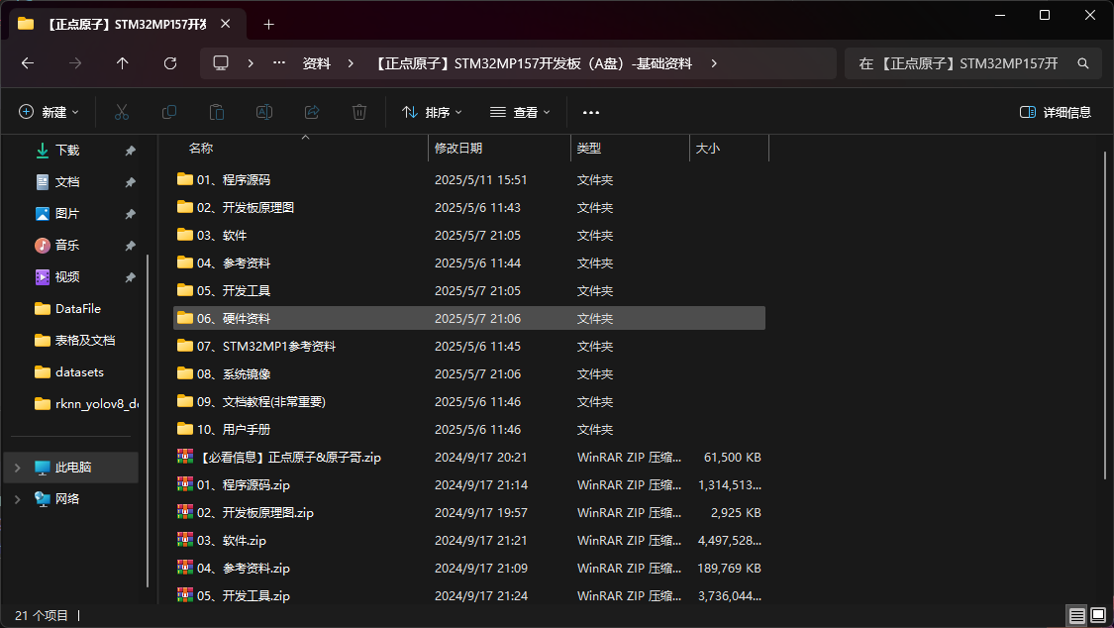The image size is (1114, 628).
Task: Switch to details list view icon
Action: (x=1077, y=615)
